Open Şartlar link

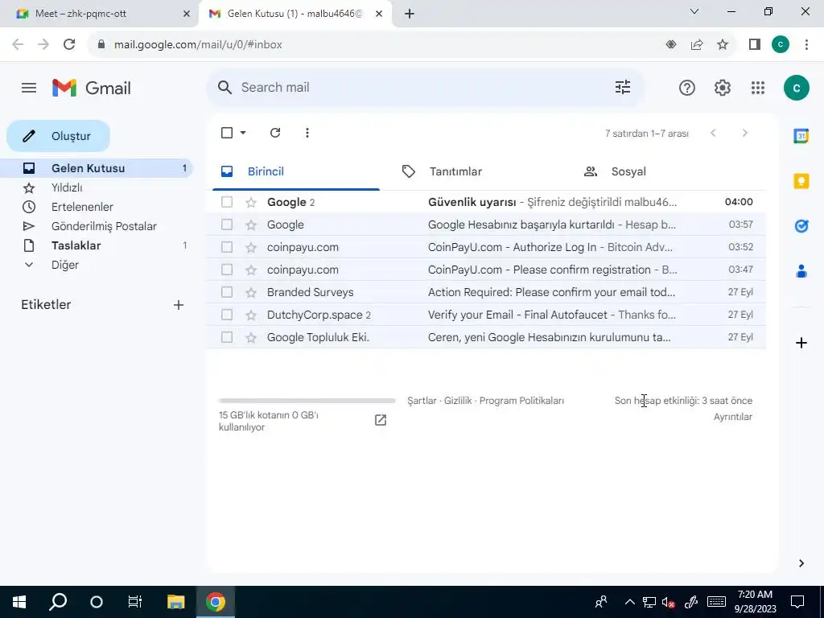[422, 401]
